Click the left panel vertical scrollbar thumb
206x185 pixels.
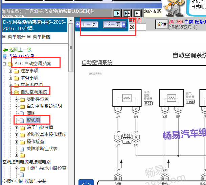pos(71,48)
